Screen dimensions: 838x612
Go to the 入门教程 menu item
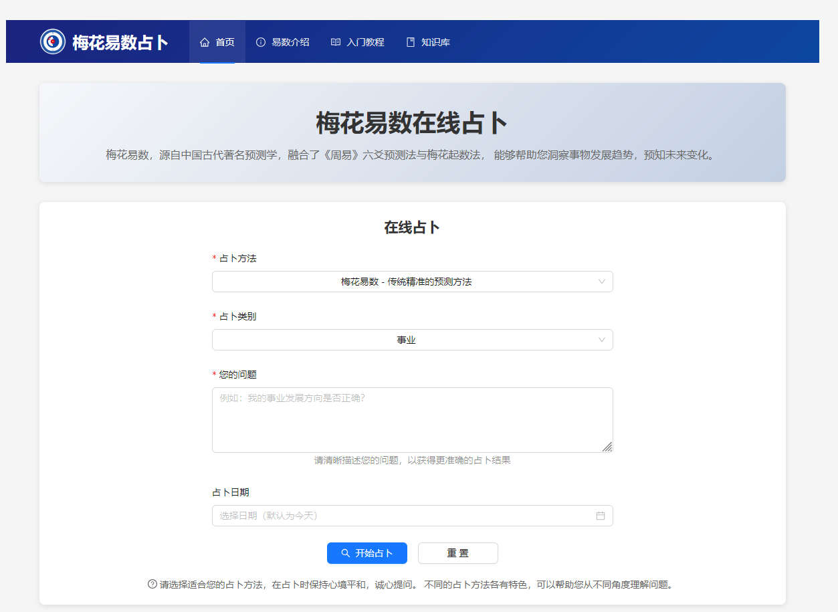(x=358, y=42)
